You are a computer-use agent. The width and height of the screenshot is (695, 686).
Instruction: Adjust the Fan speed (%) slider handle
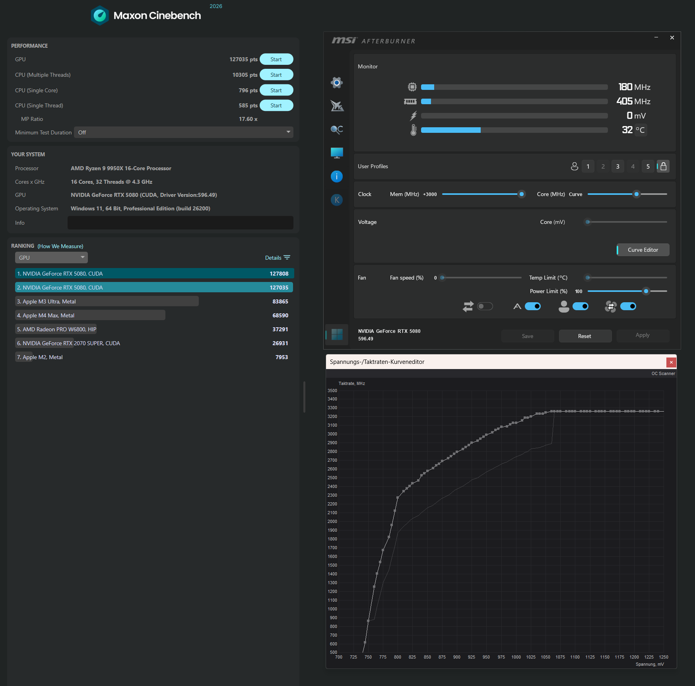(442, 278)
